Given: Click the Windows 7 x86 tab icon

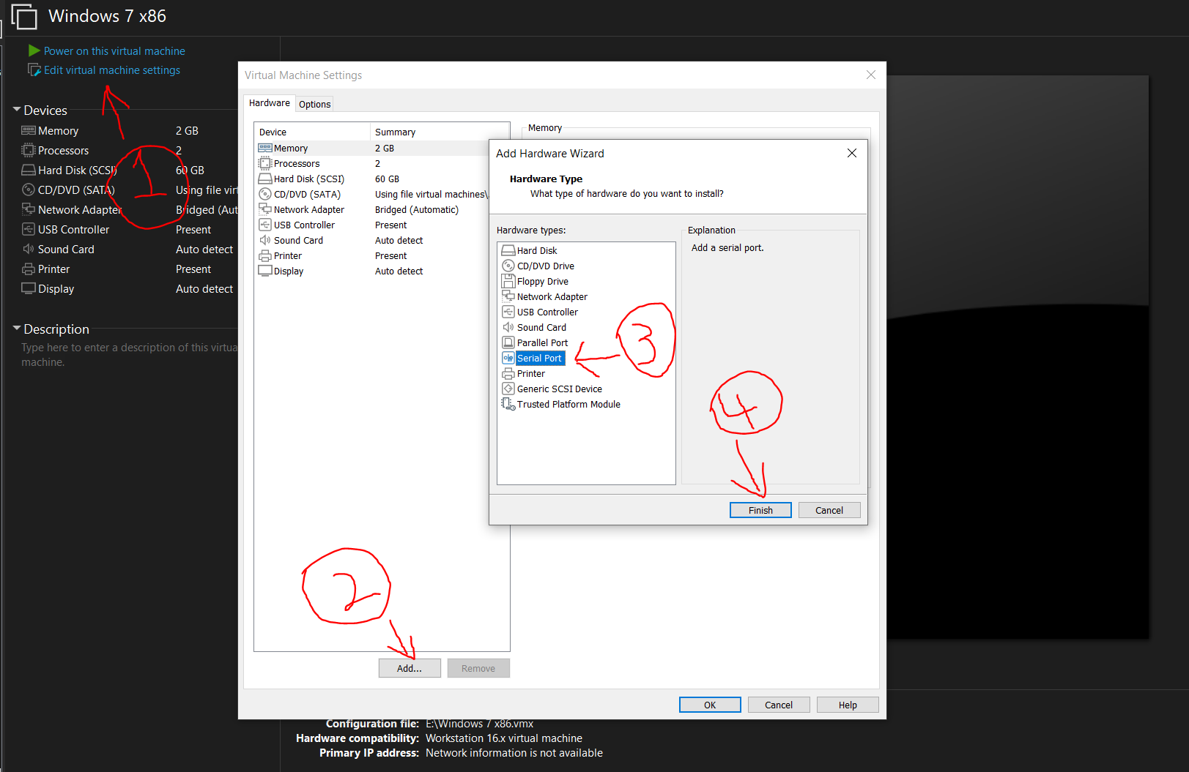Looking at the screenshot, I should click(x=23, y=16).
